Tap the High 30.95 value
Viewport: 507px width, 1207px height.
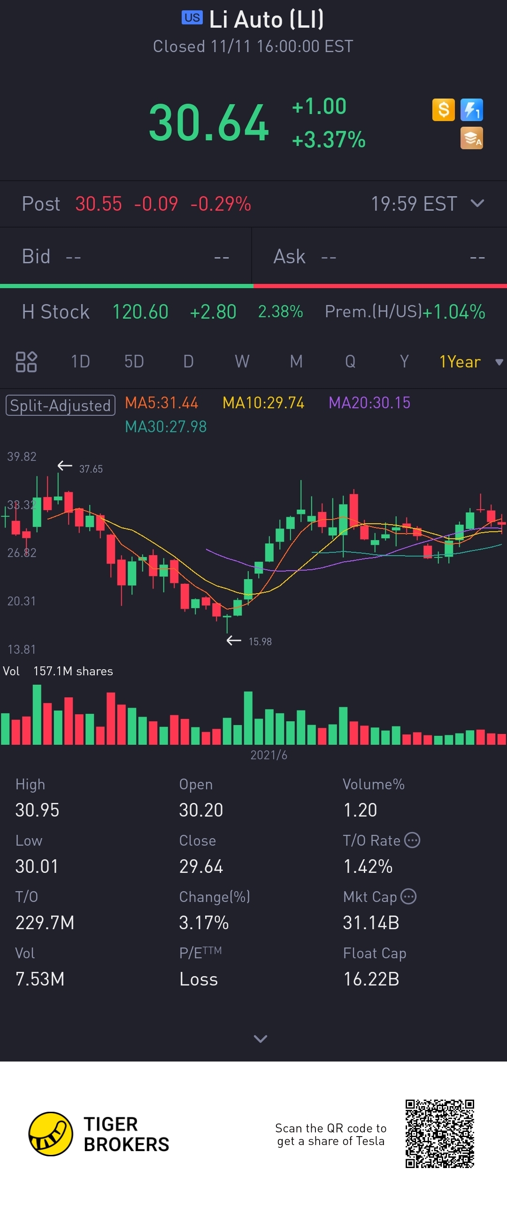point(37,810)
